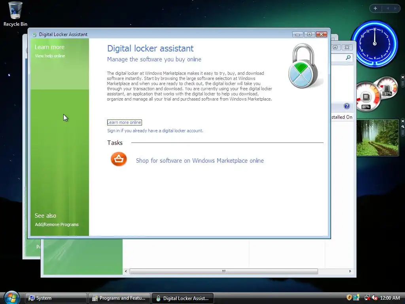The height and width of the screenshot is (304, 405).
Task: Close the CPU meter gadget
Action: point(402,77)
